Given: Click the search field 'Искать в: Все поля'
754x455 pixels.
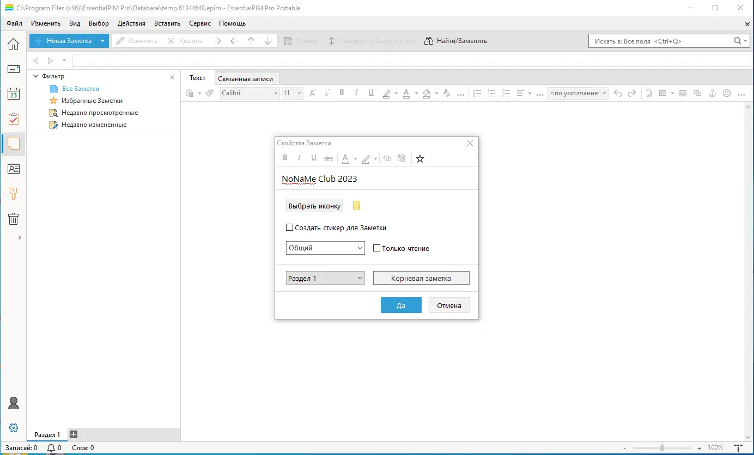Looking at the screenshot, I should click(661, 41).
